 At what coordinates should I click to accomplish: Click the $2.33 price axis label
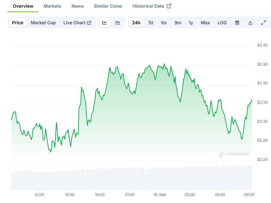pyautogui.click(x=262, y=102)
